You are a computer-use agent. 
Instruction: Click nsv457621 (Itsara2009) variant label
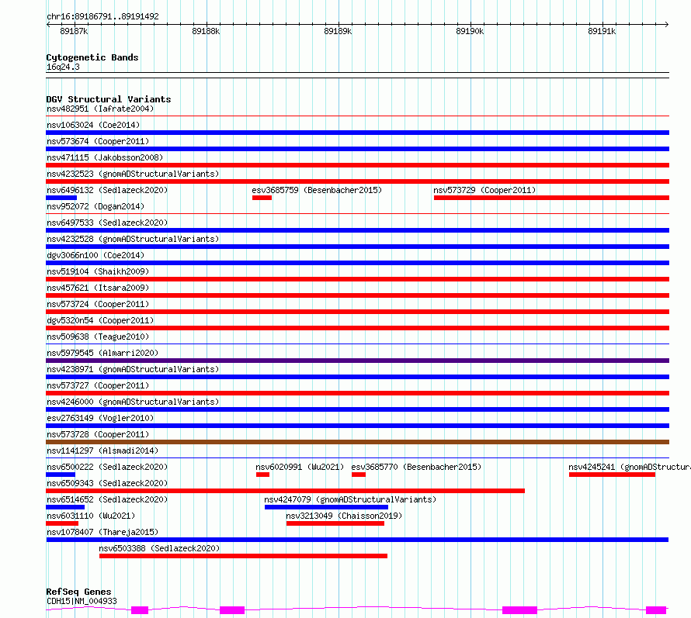tap(98, 288)
